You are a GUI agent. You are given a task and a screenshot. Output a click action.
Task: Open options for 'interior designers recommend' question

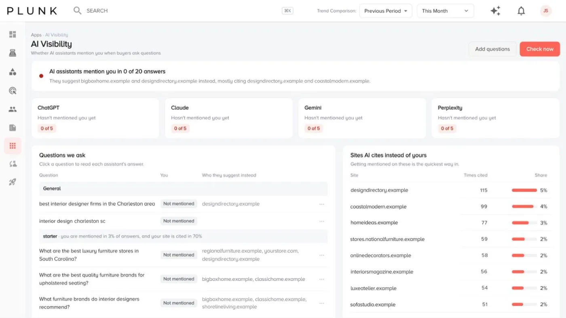point(322,303)
